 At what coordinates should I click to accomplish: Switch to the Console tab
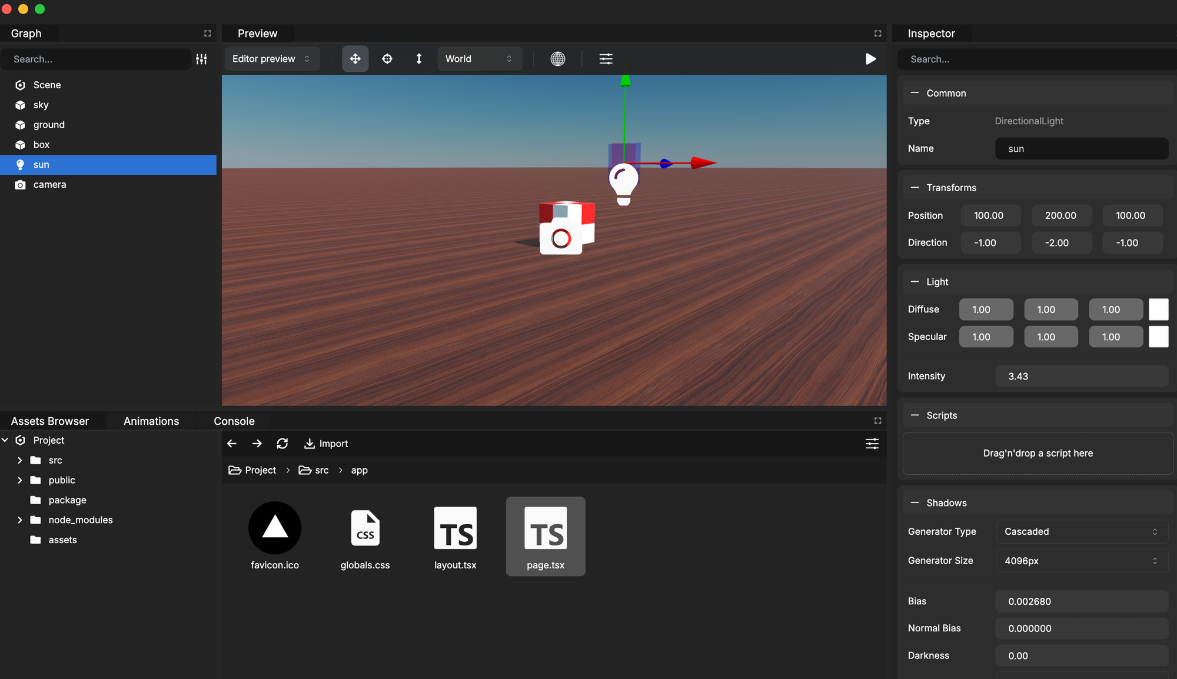pyautogui.click(x=234, y=421)
